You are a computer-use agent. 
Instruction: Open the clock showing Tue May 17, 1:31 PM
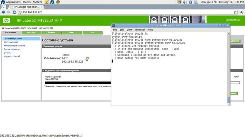[x=231, y=2]
